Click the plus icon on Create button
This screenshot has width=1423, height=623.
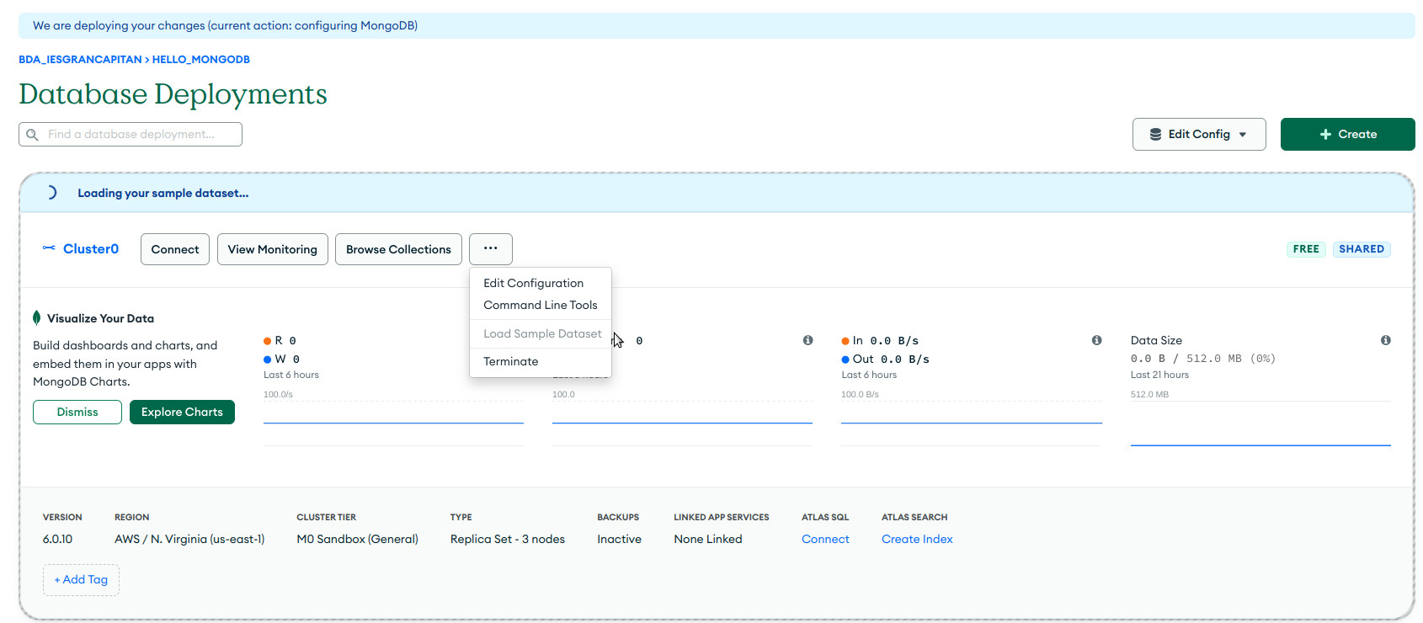click(1325, 135)
